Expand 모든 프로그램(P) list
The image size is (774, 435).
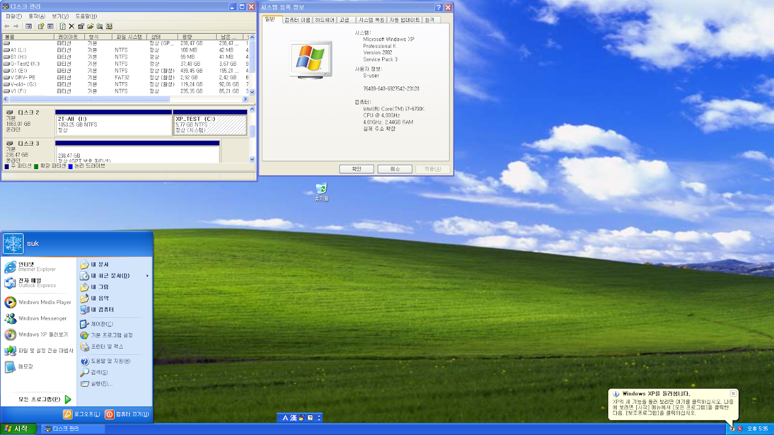[x=45, y=399]
